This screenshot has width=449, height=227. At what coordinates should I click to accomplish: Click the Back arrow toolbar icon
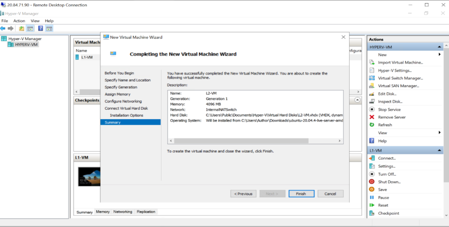point(3,29)
